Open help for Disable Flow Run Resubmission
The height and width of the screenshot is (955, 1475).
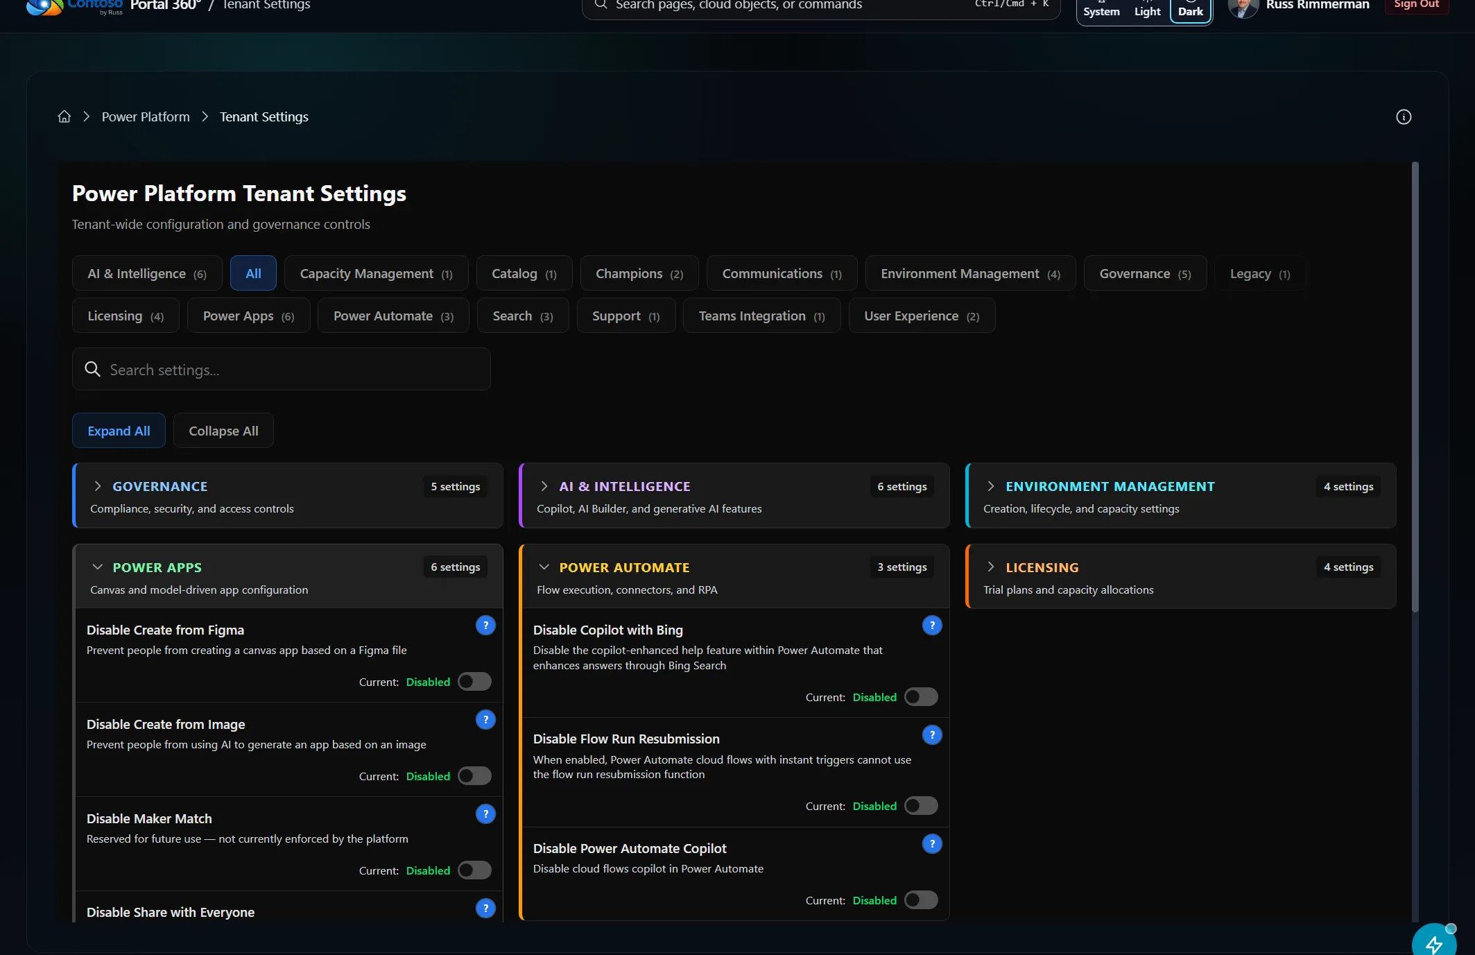[x=932, y=734]
